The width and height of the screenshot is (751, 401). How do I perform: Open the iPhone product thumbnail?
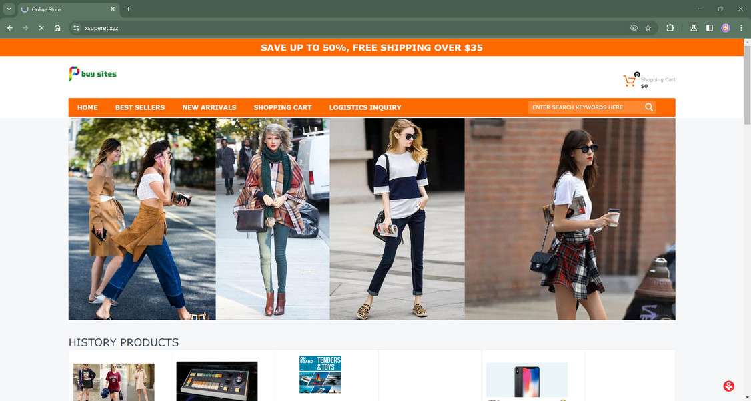coord(527,382)
